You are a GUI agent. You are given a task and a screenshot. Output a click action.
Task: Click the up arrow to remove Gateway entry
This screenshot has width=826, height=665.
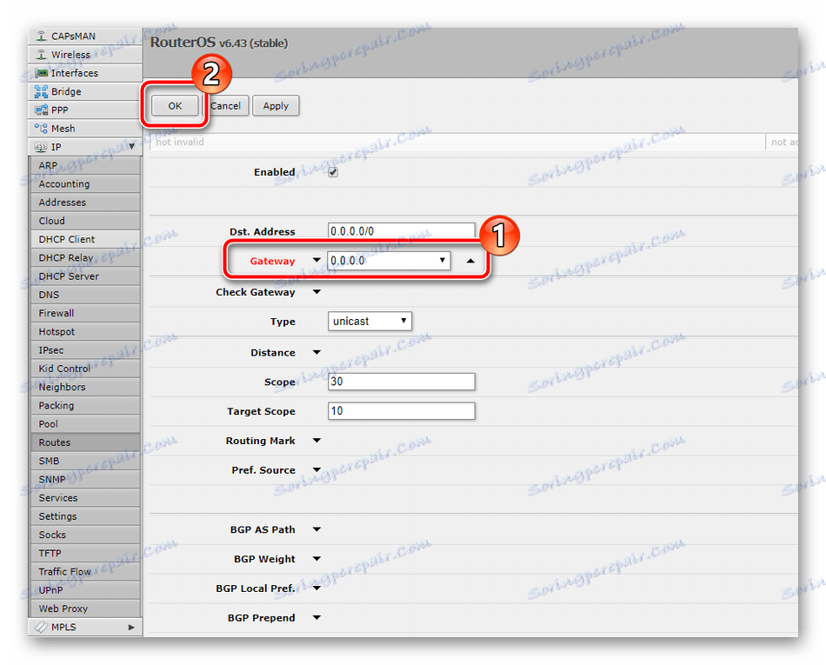(470, 261)
